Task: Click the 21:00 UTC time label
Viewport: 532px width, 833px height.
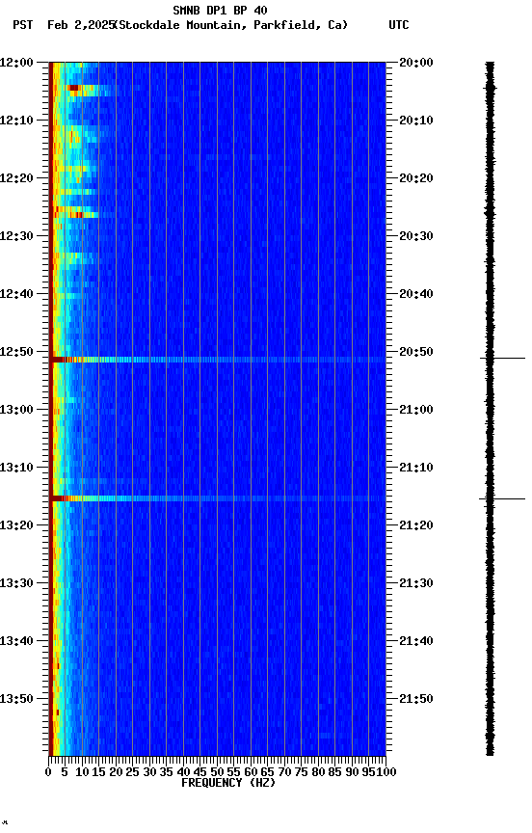Action: (416, 410)
